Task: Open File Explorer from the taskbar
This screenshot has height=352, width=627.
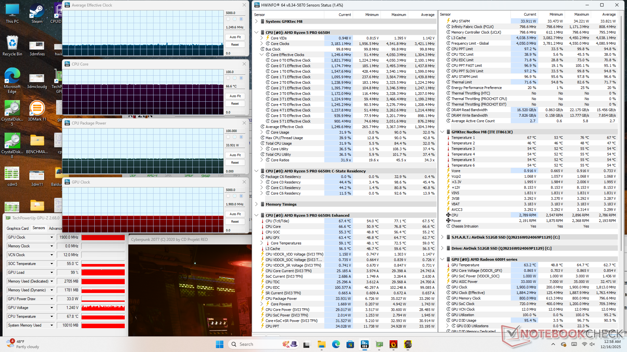Action: point(321,344)
